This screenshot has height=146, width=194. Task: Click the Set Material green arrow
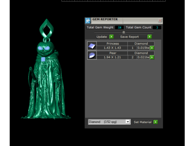click(x=156, y=122)
